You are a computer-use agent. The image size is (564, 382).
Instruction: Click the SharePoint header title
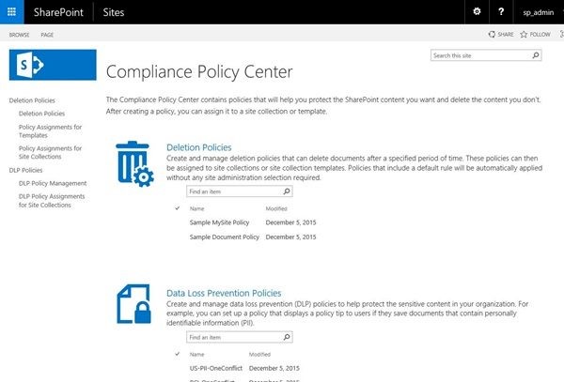[x=58, y=12]
